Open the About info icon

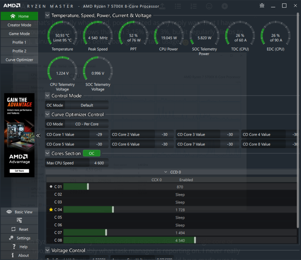pos(13,255)
